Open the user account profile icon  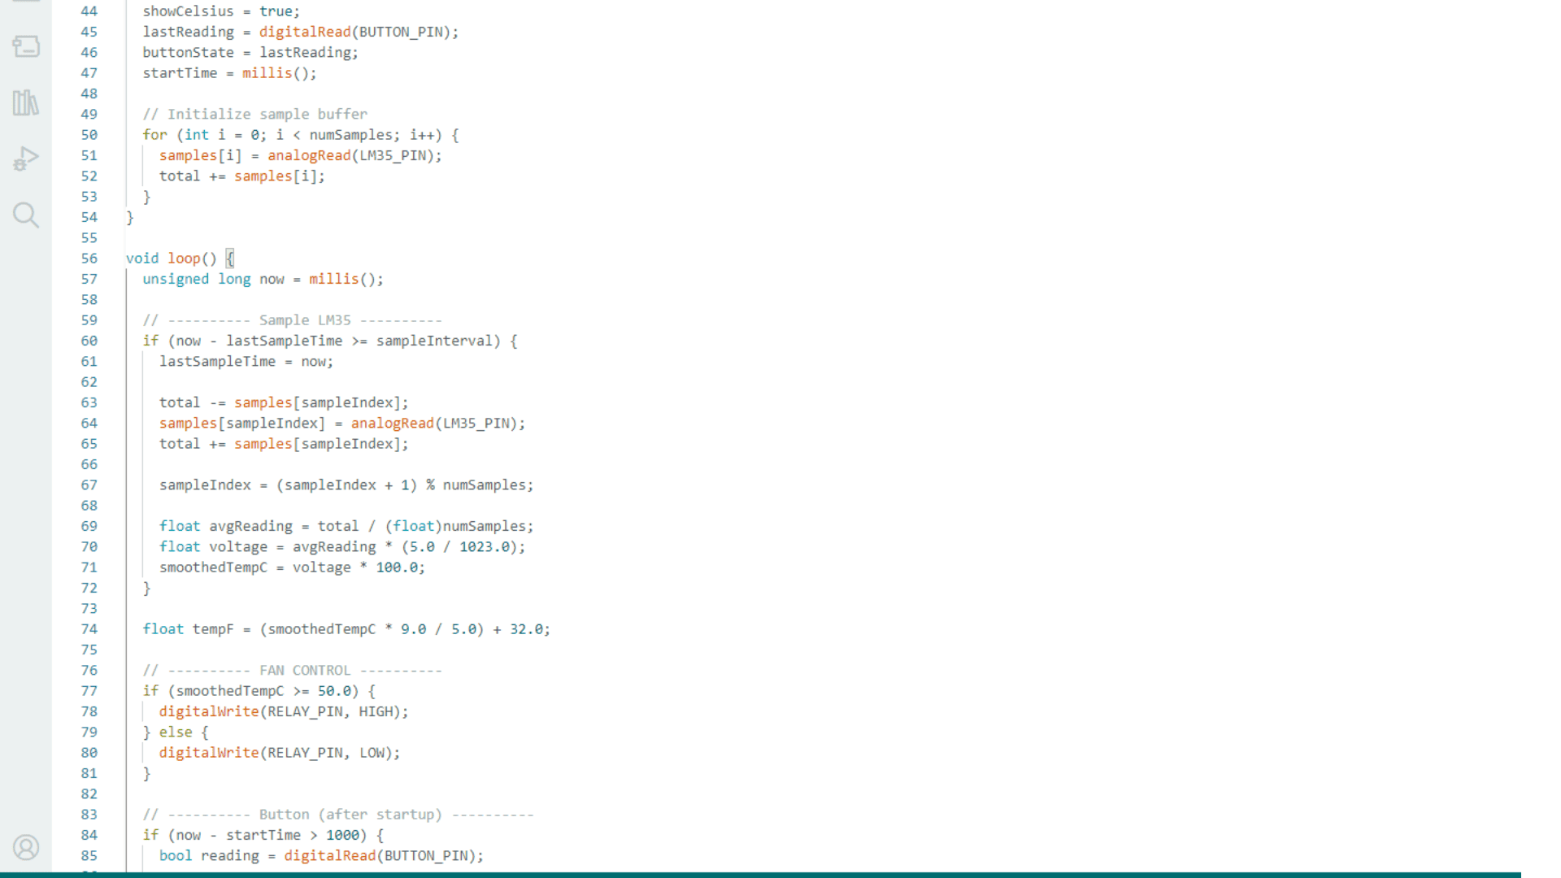click(26, 847)
